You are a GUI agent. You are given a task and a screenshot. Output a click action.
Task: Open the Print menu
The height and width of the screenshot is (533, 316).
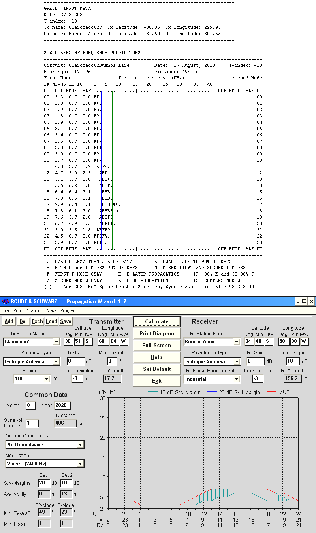tap(18, 311)
